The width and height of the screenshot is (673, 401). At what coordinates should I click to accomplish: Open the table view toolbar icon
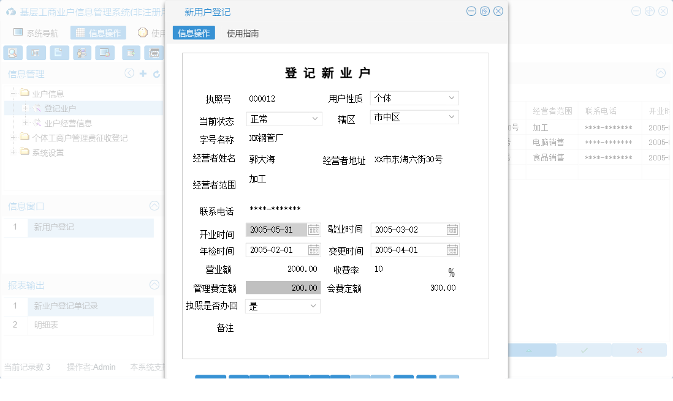(x=36, y=53)
